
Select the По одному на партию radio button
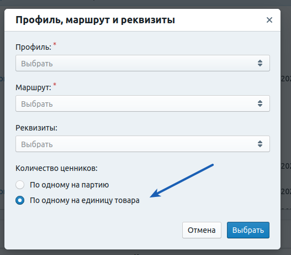20,185
